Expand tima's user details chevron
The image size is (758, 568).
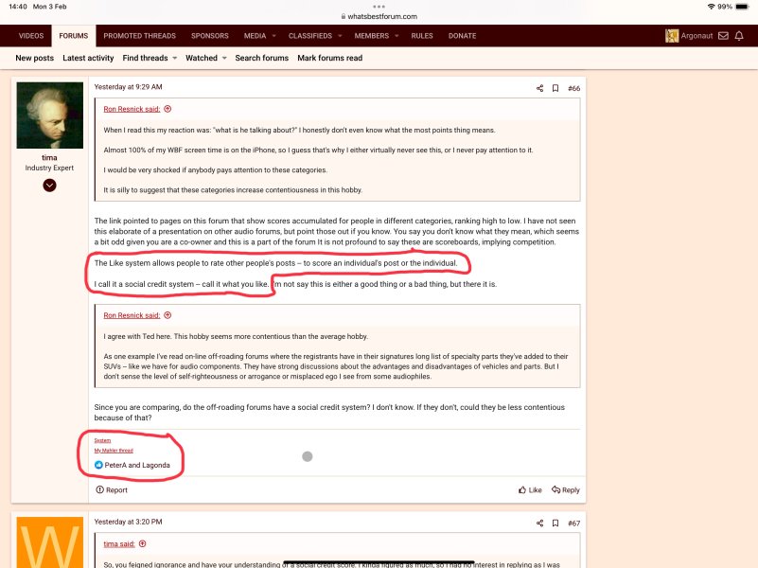[x=49, y=186]
